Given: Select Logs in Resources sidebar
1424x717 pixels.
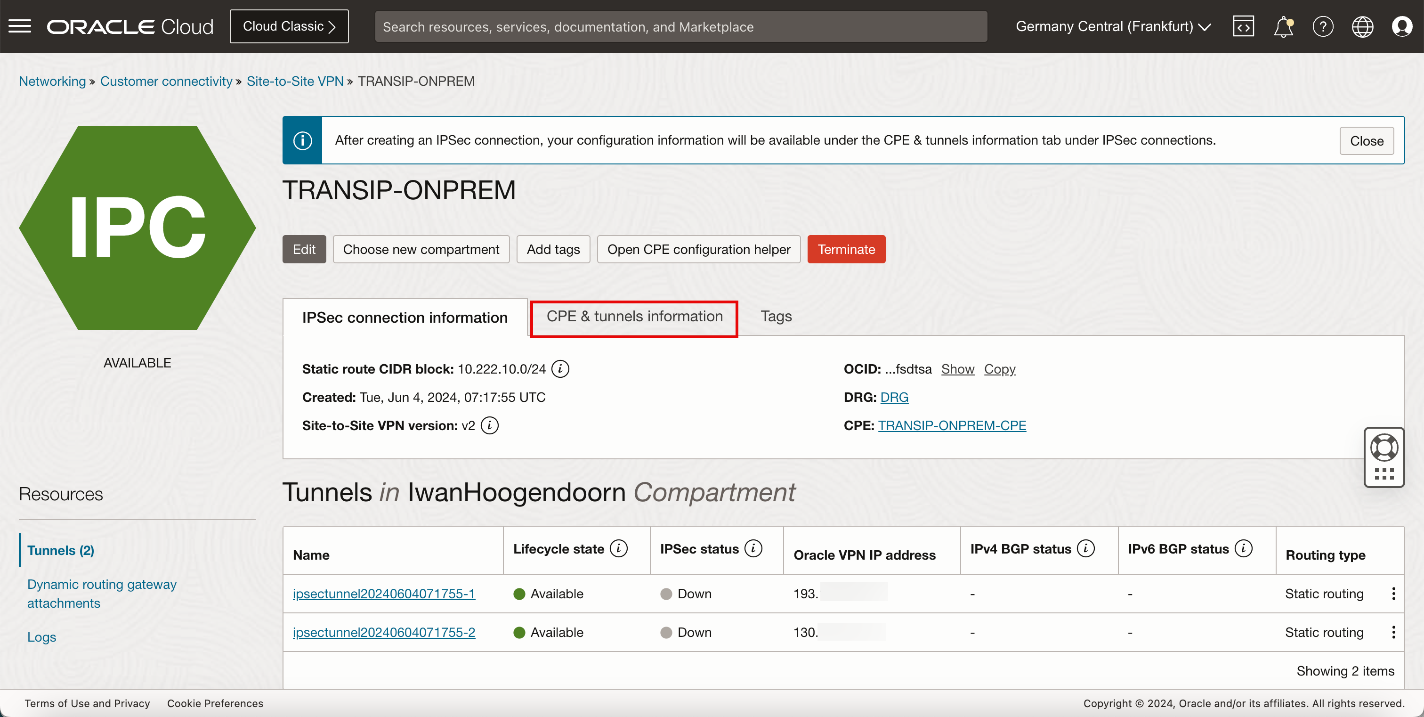Looking at the screenshot, I should coord(41,637).
